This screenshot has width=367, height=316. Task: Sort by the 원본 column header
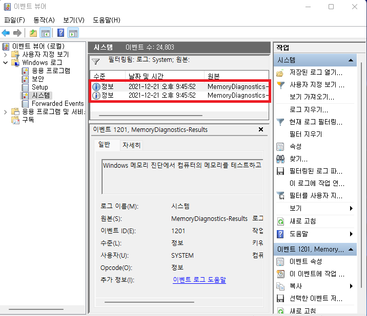point(236,76)
